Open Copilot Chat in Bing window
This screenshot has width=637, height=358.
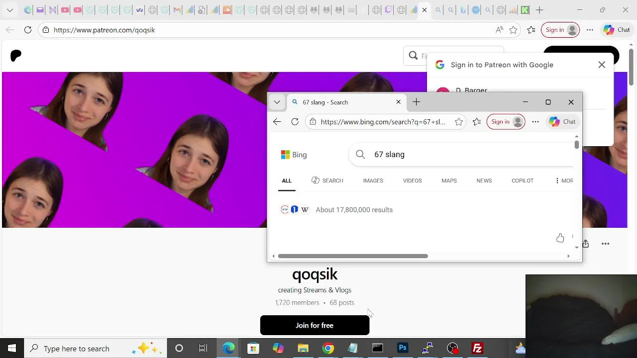562,122
